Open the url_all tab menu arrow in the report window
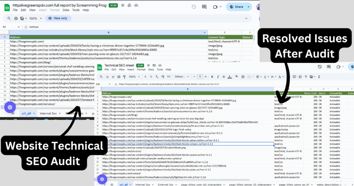The width and height of the screenshot is (354, 186). click(34, 113)
